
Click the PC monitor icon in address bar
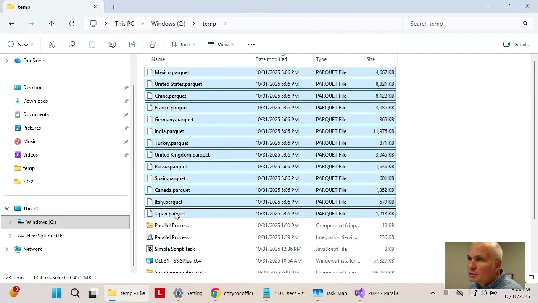pos(93,24)
